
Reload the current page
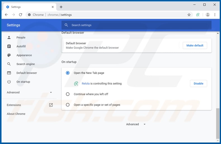click(x=21, y=15)
